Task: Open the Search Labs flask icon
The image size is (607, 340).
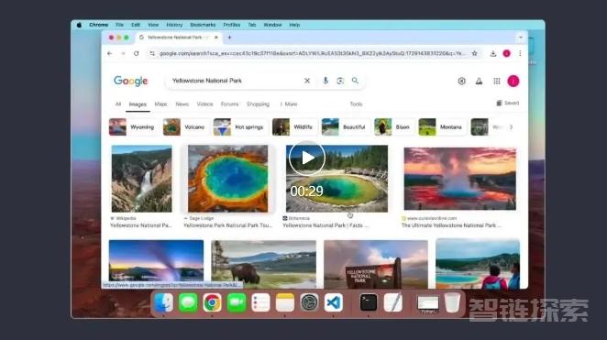Action: (x=479, y=81)
